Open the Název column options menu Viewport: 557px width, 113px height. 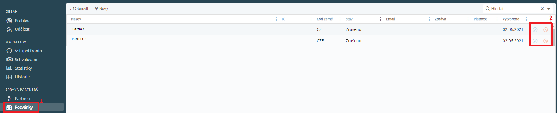[x=276, y=19]
